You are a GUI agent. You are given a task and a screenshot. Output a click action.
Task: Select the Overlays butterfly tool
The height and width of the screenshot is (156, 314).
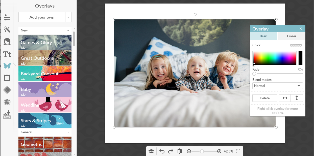7,66
